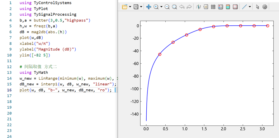Click the ylabel Magnitude code line
This screenshot has width=279, height=138.
tap(48, 49)
